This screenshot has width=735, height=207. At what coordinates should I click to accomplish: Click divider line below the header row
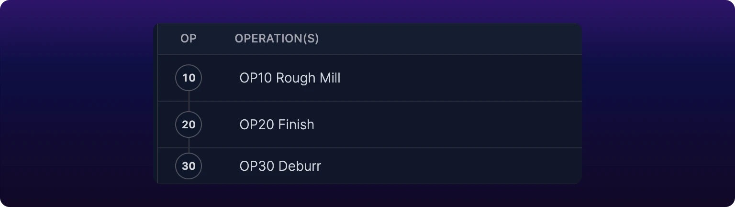pyautogui.click(x=369, y=54)
